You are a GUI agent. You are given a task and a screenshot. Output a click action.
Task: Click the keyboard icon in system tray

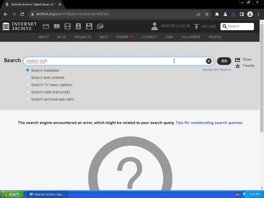237,194
